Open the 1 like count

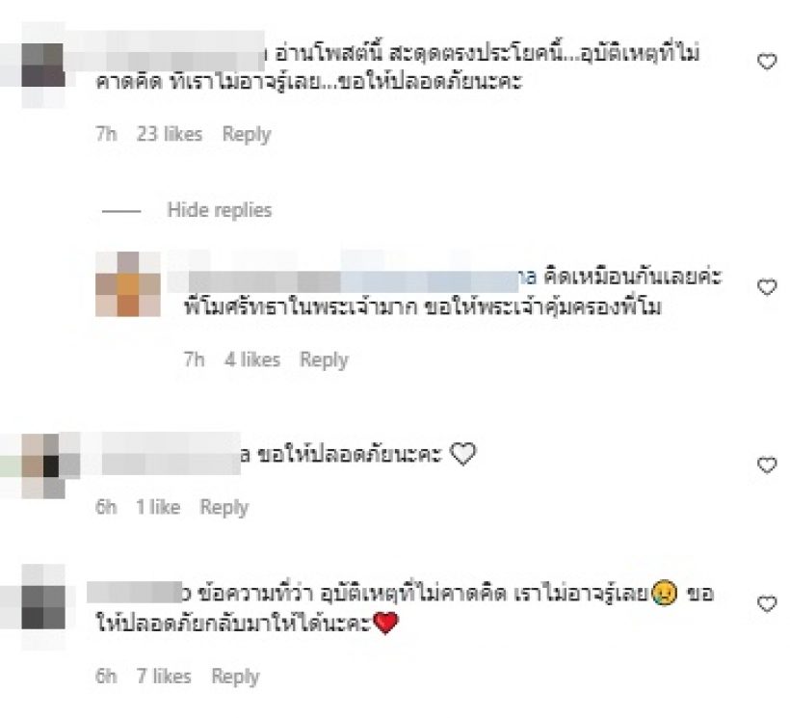158,507
